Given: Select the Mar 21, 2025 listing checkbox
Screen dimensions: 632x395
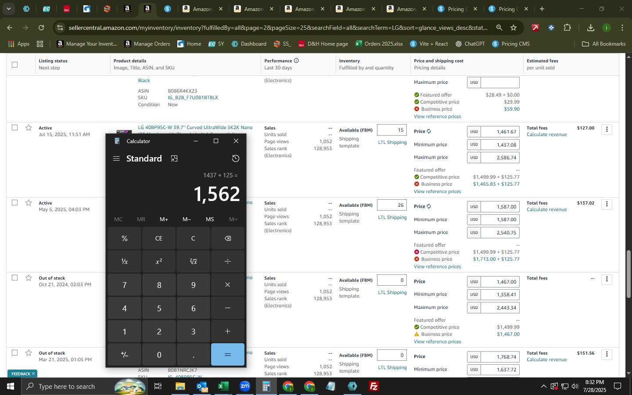Looking at the screenshot, I should click(x=14, y=352).
